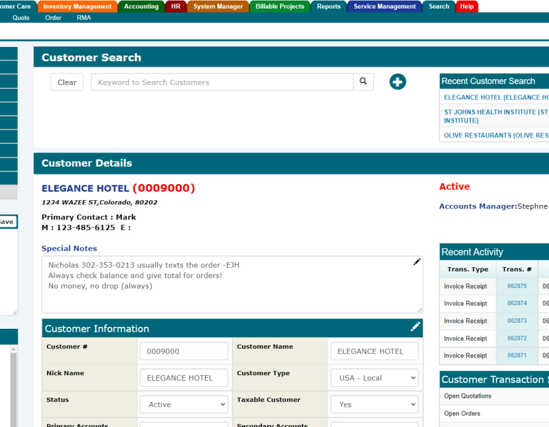Viewport: 549px width, 427px height.
Task: Open the Customer Type dropdown
Action: [x=375, y=378]
